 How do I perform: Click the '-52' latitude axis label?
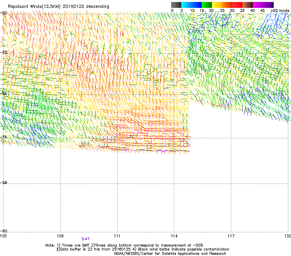pos(4,52)
